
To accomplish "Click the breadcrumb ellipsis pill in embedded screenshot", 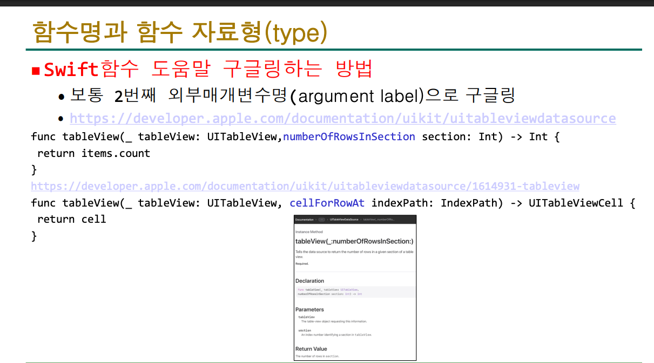I will coord(322,220).
